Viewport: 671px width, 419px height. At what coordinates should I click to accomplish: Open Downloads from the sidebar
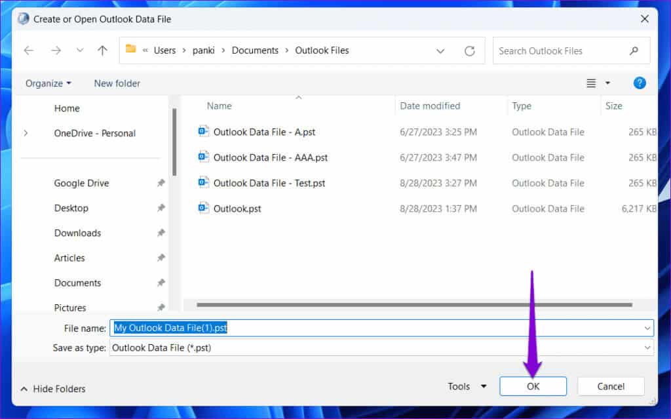click(77, 233)
